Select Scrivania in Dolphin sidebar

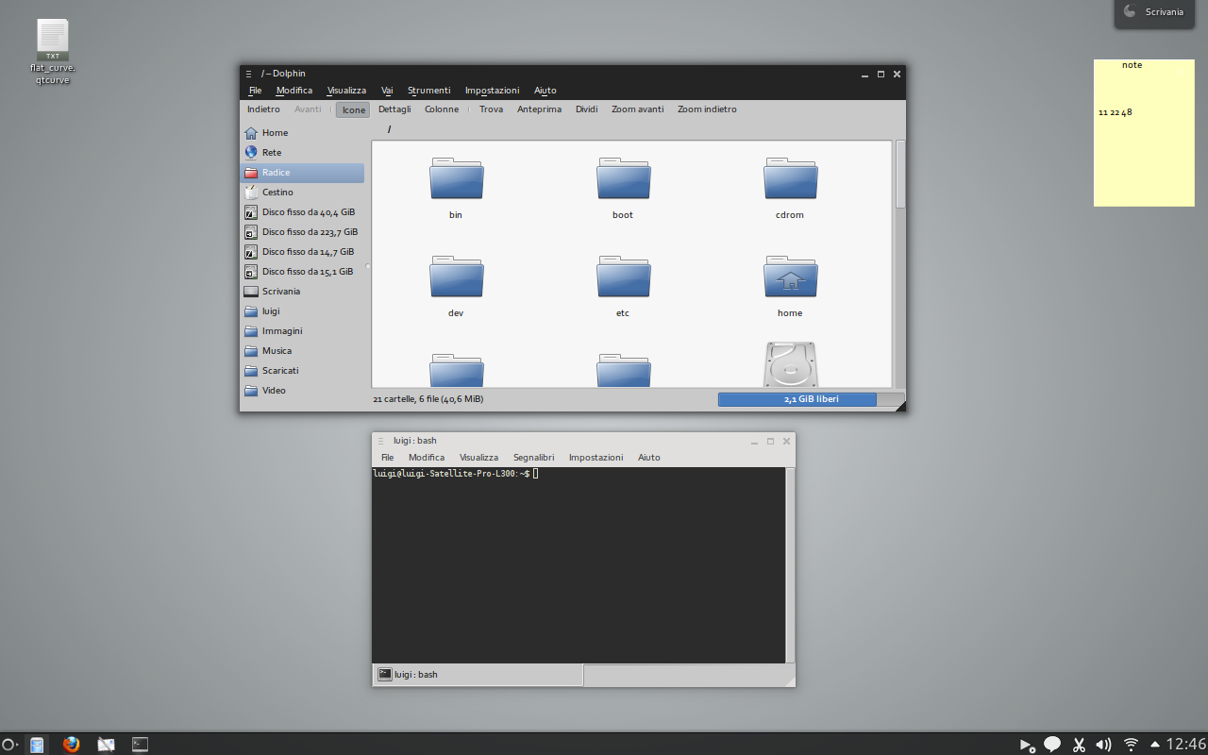click(302, 292)
